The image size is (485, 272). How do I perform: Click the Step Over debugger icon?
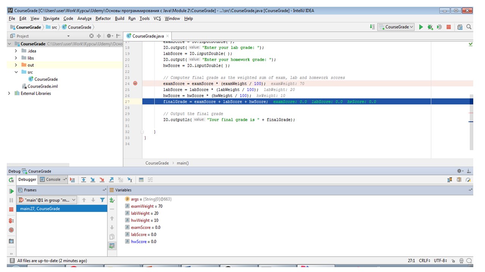click(x=84, y=180)
